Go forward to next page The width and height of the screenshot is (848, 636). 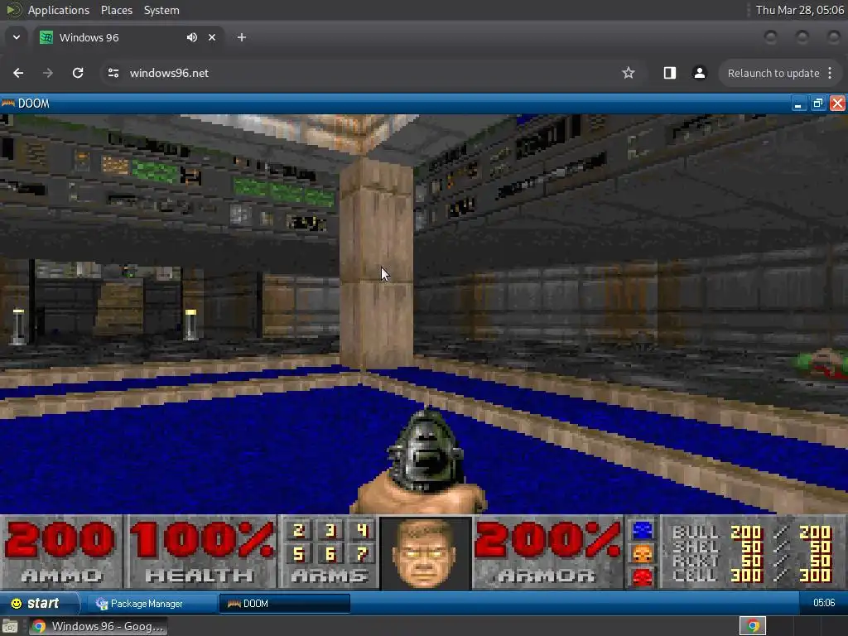48,73
